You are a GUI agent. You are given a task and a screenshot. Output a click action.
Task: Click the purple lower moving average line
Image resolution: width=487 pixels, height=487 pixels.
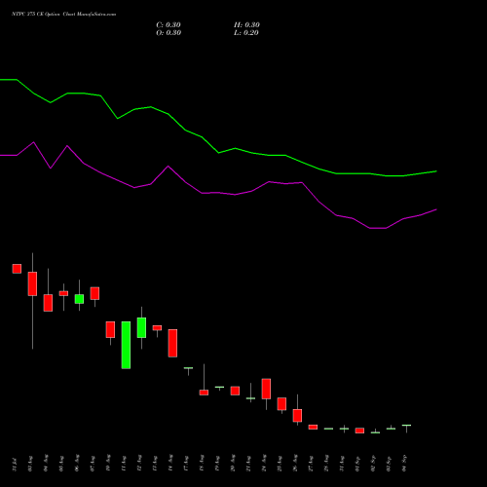(x=218, y=193)
